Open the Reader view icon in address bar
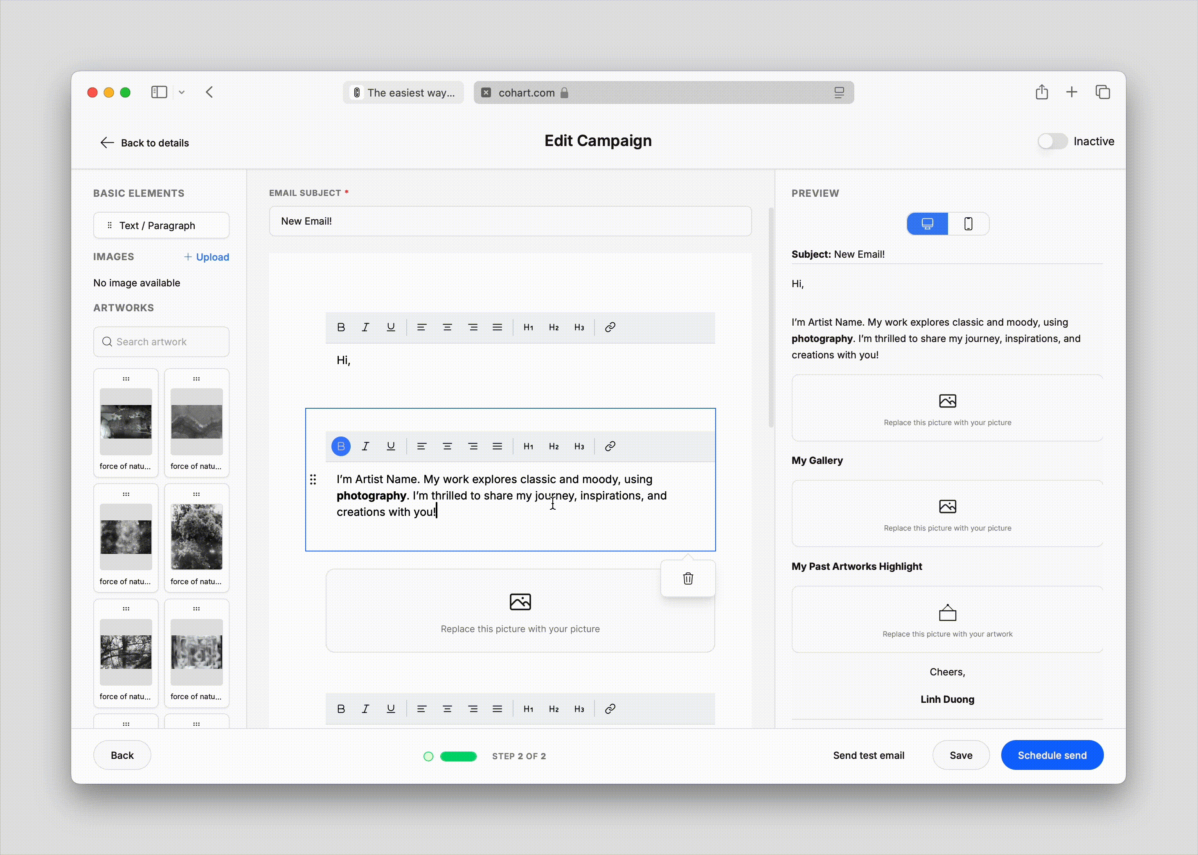Screen dimensions: 1198x855 [x=840, y=93]
